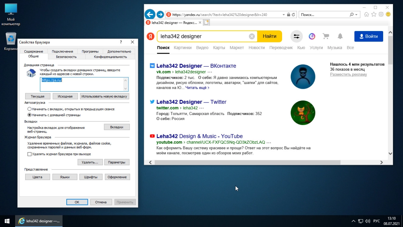The image size is (403, 227).
Task: Click Разместить рекламу link
Action: (x=348, y=74)
